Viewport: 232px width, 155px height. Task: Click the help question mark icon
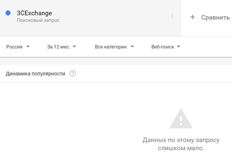[73, 74]
